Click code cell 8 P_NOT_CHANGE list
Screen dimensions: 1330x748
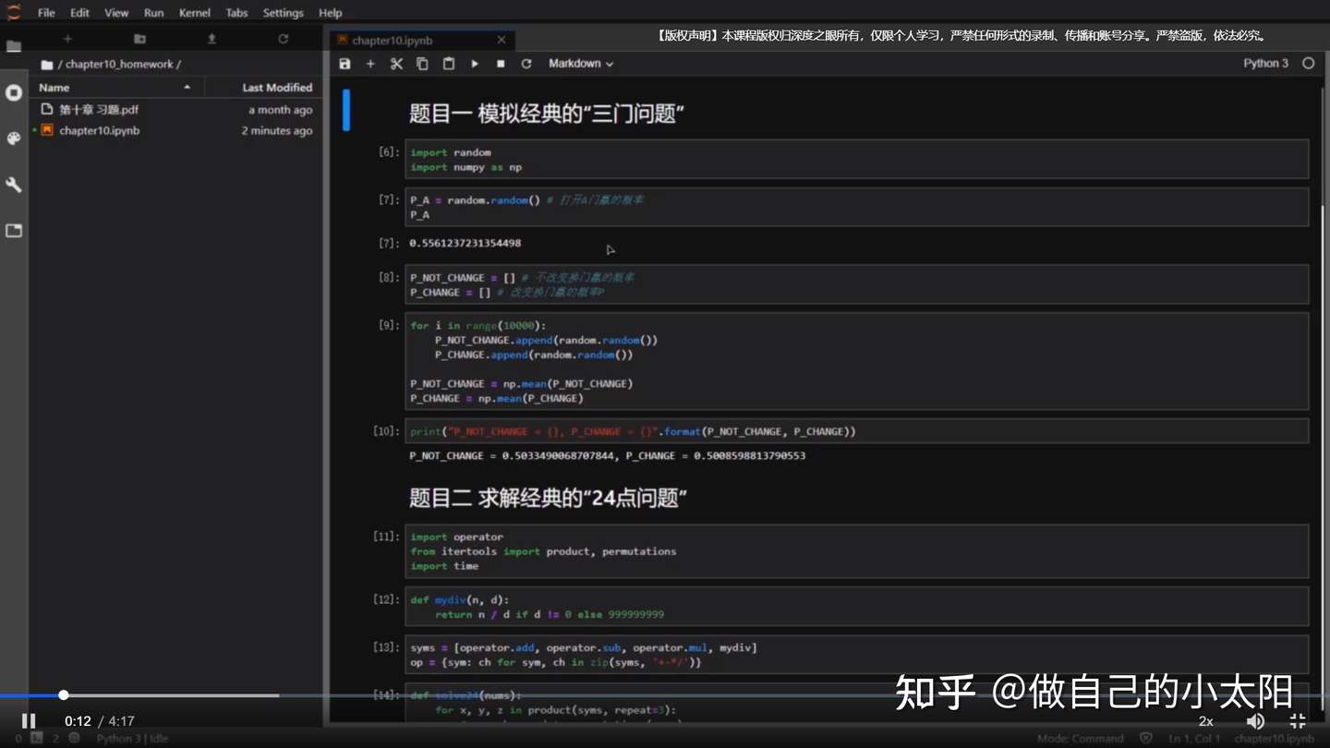pos(857,285)
